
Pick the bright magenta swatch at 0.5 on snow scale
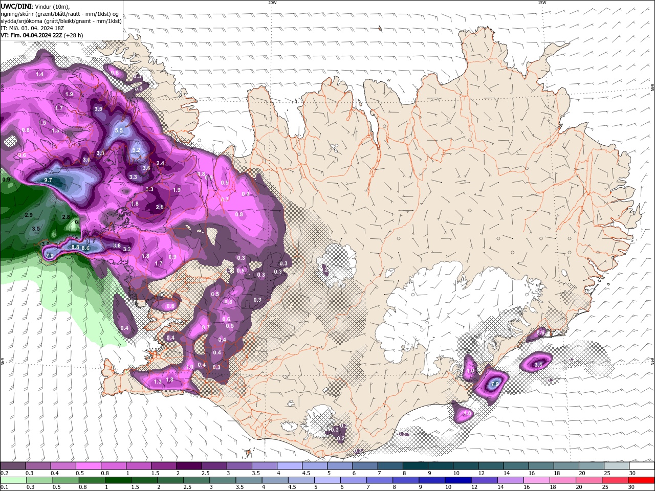88,466
